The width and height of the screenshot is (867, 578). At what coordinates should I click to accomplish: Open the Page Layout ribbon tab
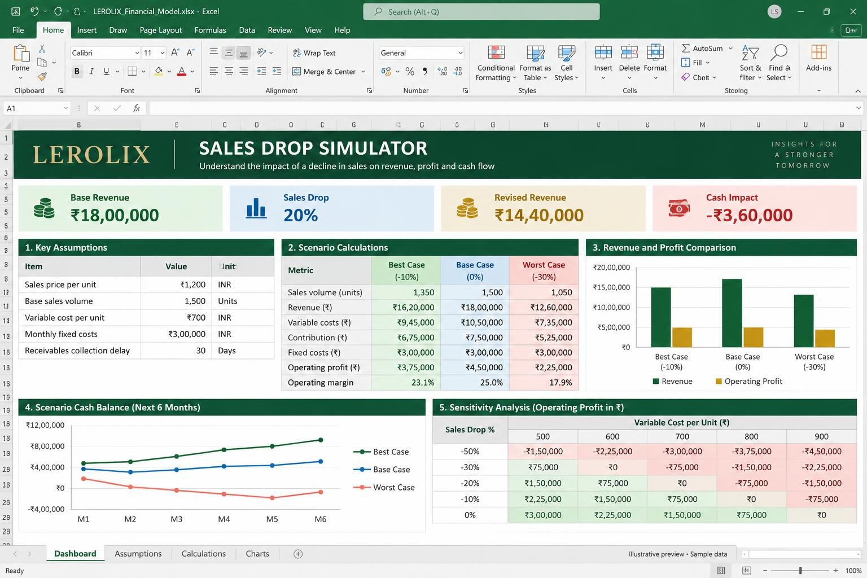click(160, 30)
